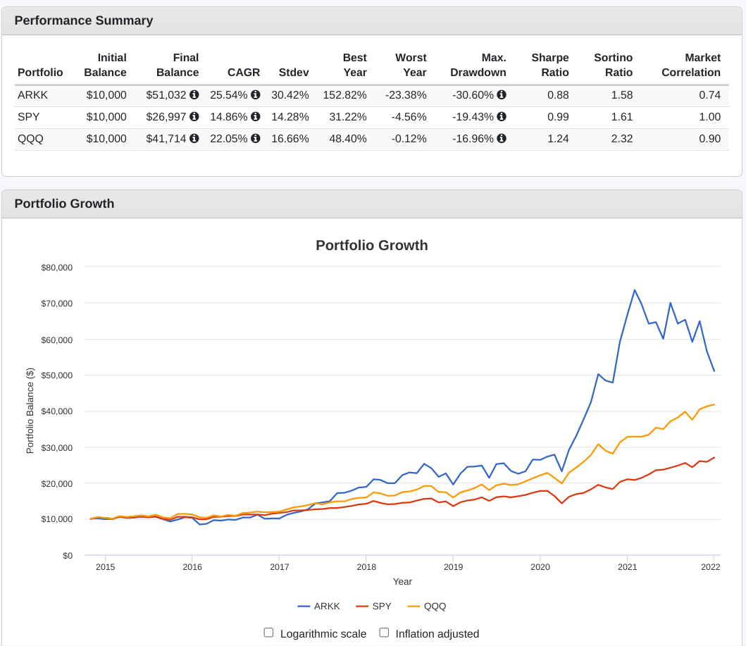Click SPY market correlation value 1.00
The height and width of the screenshot is (646, 746).
(x=710, y=117)
